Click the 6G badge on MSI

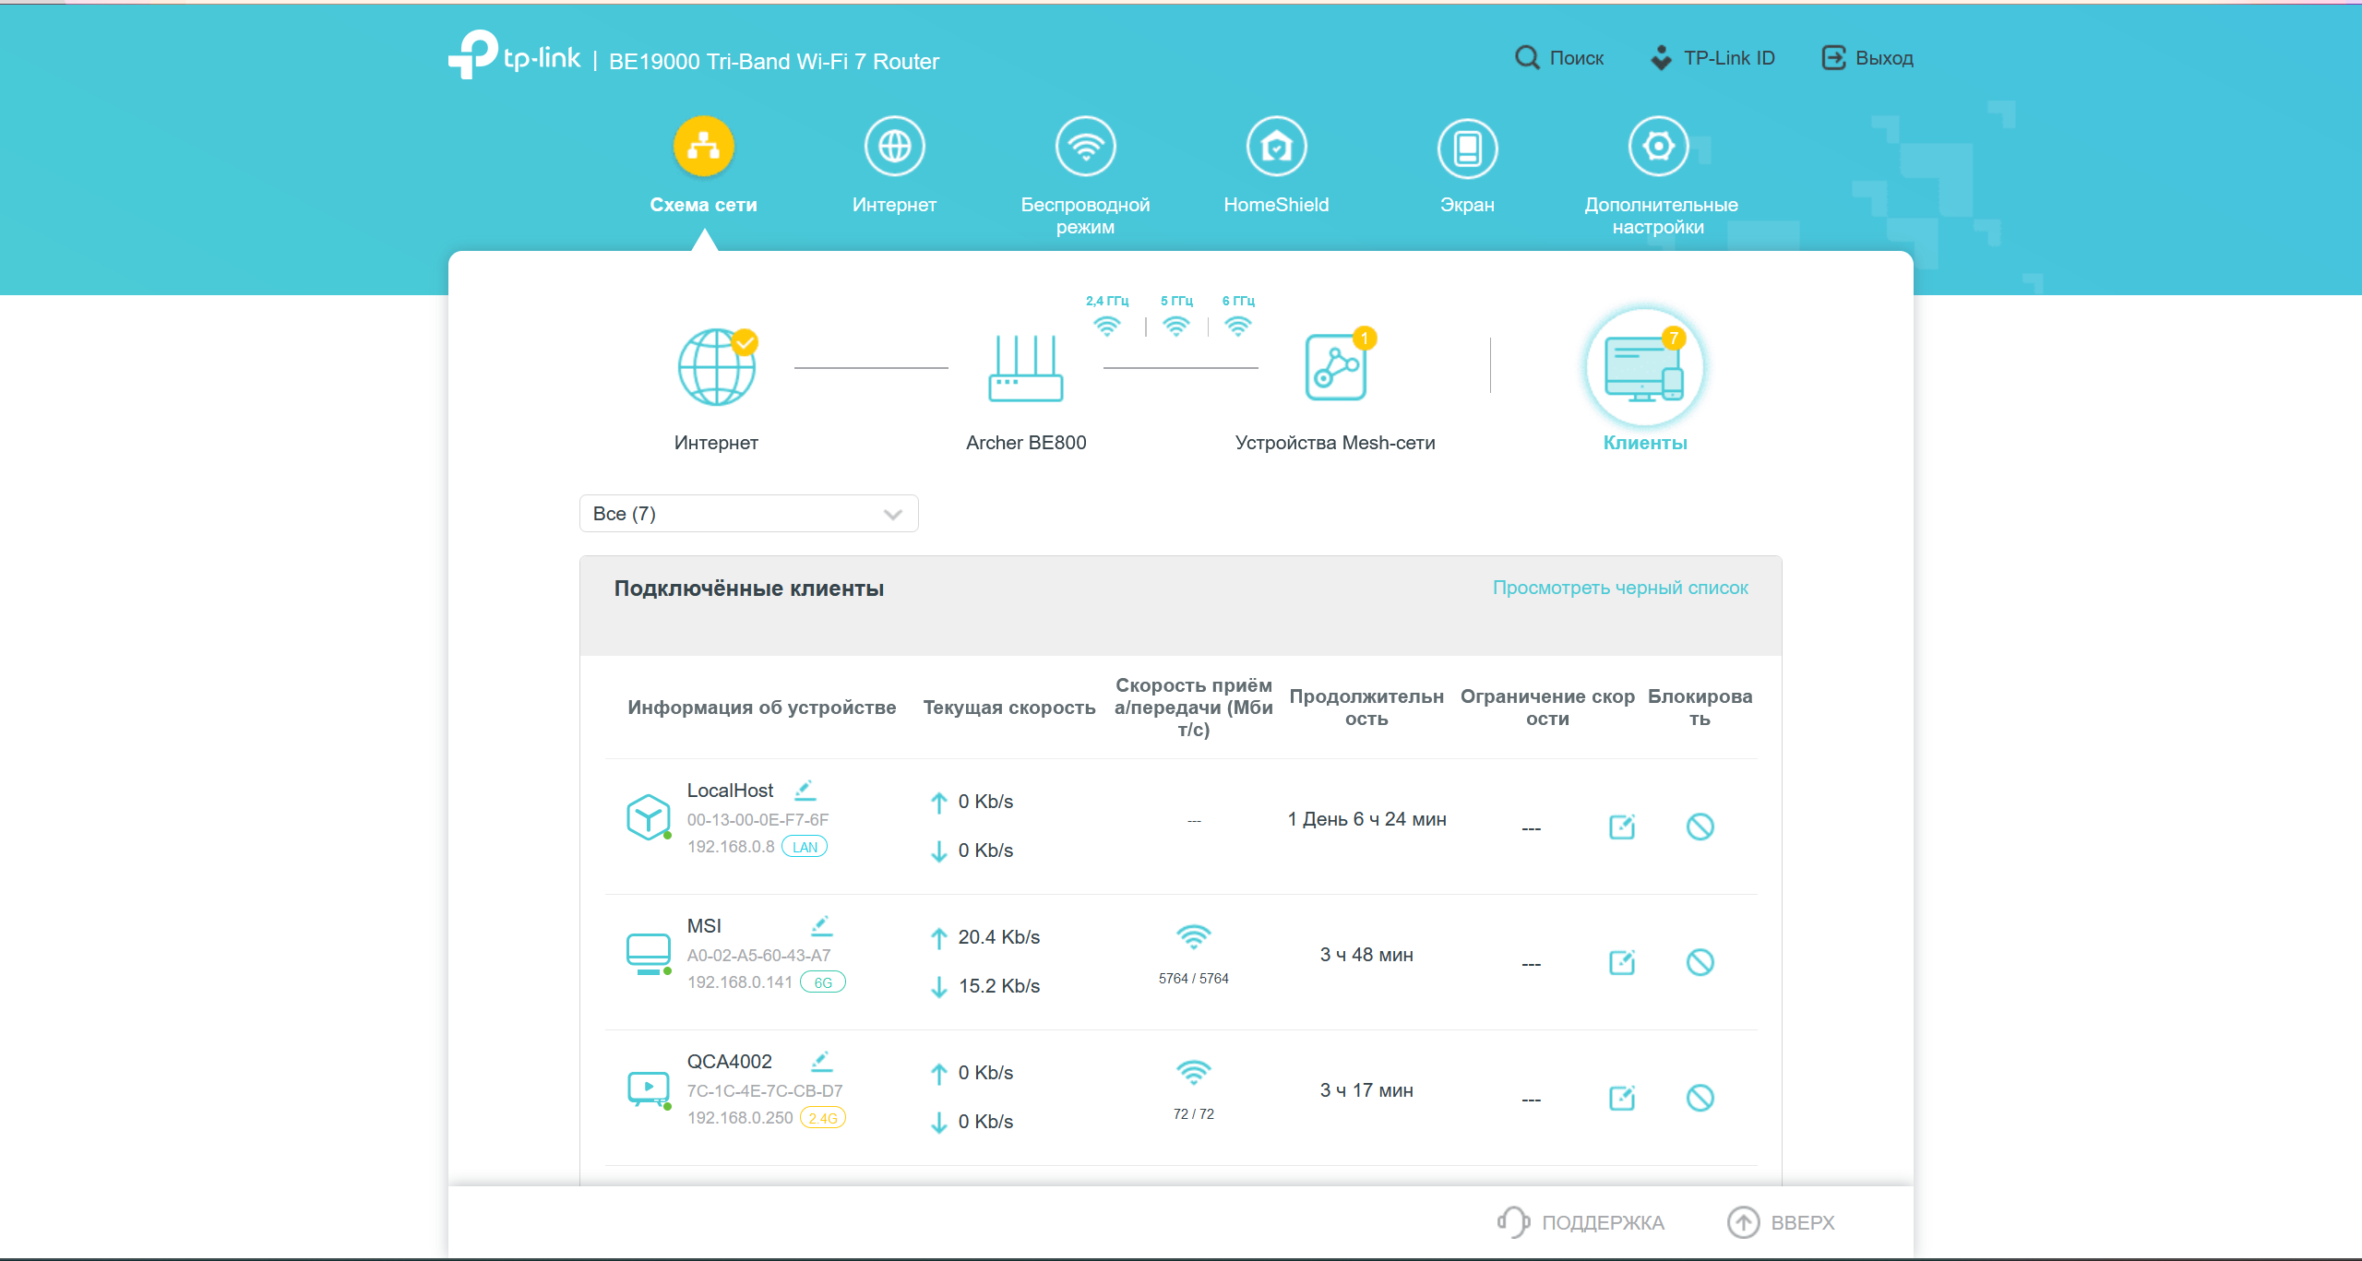823,982
